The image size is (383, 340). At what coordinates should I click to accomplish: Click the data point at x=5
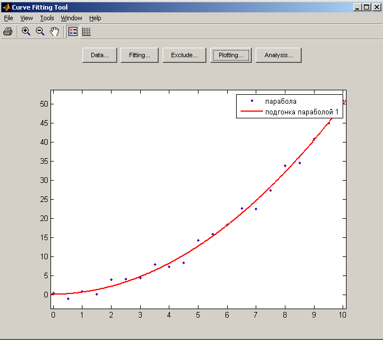[198, 240]
